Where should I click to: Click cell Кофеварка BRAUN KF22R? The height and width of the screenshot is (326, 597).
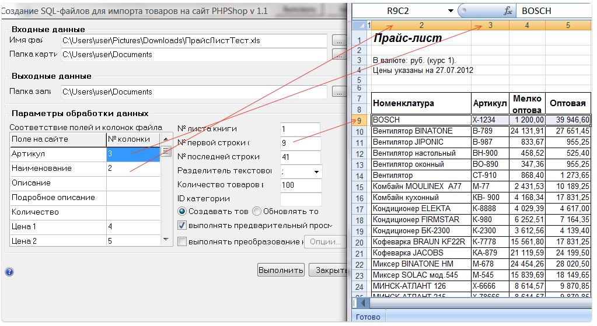[x=421, y=242]
